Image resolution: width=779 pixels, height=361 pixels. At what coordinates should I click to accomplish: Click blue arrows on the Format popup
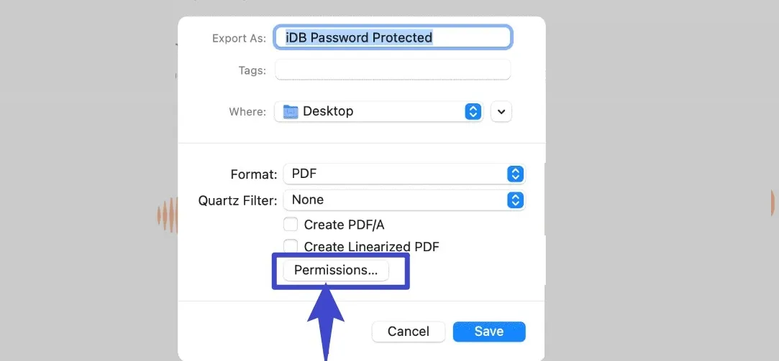point(515,174)
